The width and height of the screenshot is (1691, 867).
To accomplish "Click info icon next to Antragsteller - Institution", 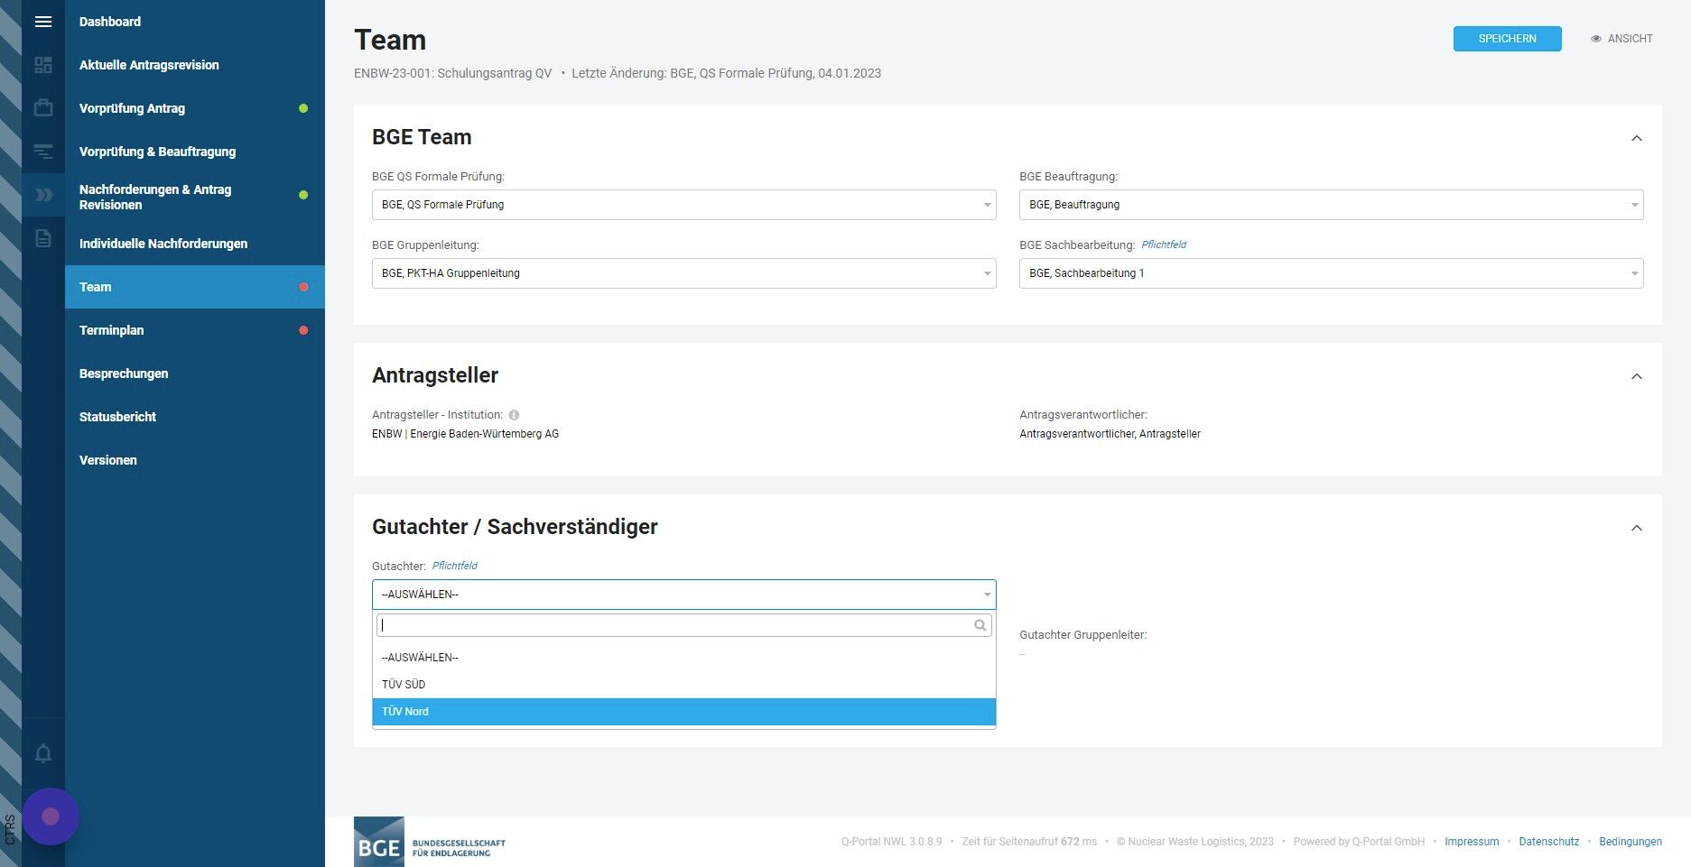I will [514, 415].
